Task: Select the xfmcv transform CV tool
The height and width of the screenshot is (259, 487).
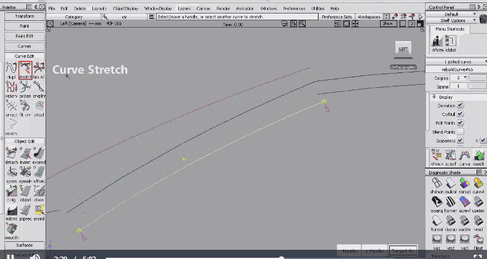Action: tap(437, 157)
